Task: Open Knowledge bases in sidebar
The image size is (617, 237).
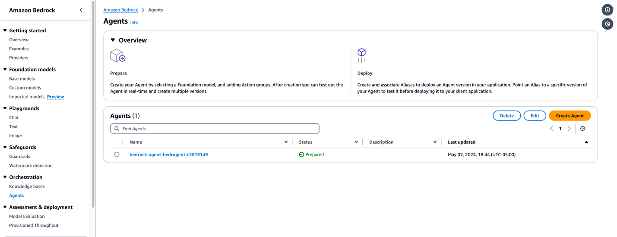Action: click(27, 186)
